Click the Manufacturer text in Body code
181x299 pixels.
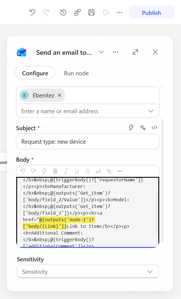(68, 187)
